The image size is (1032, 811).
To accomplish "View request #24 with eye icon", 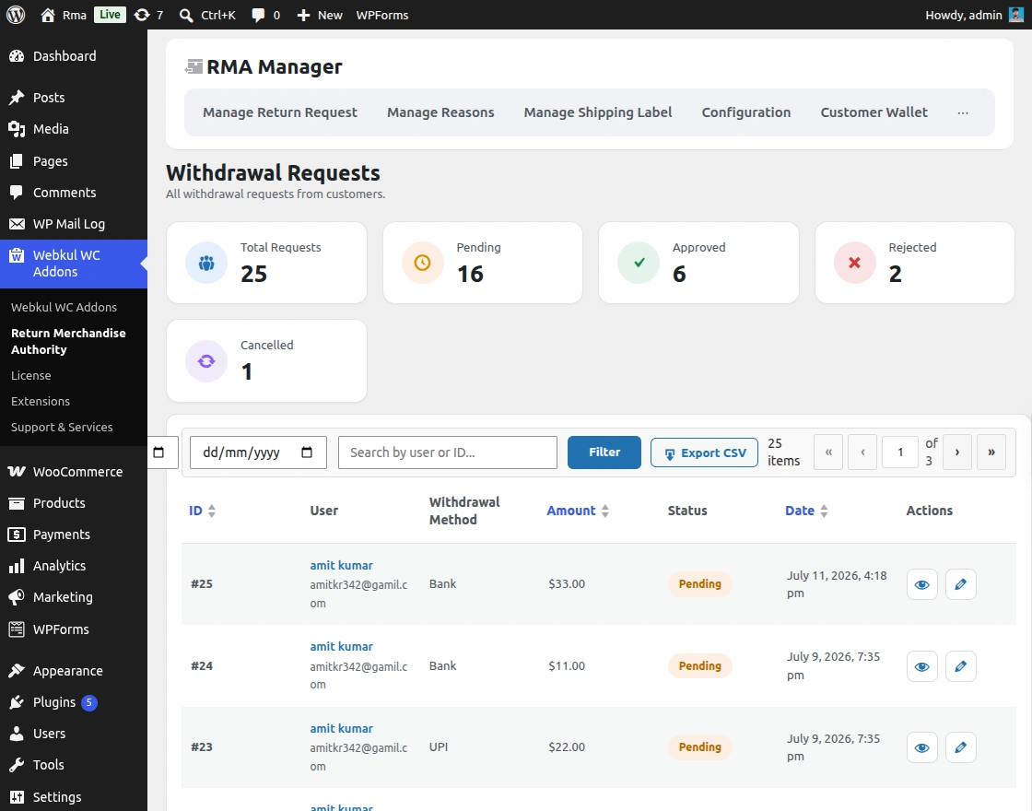I will pyautogui.click(x=921, y=666).
